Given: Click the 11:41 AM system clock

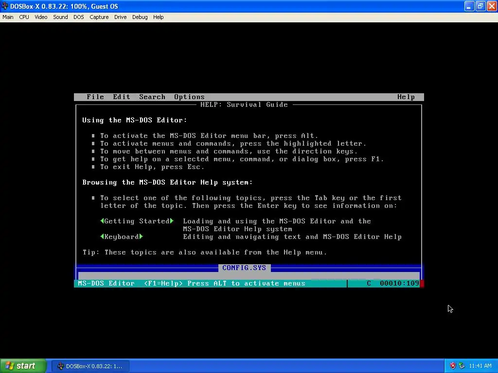Looking at the screenshot, I should (480, 366).
